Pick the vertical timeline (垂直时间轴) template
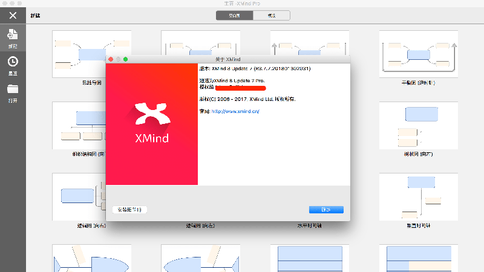Image resolution: width=484 pixels, height=272 pixels. (x=417, y=196)
